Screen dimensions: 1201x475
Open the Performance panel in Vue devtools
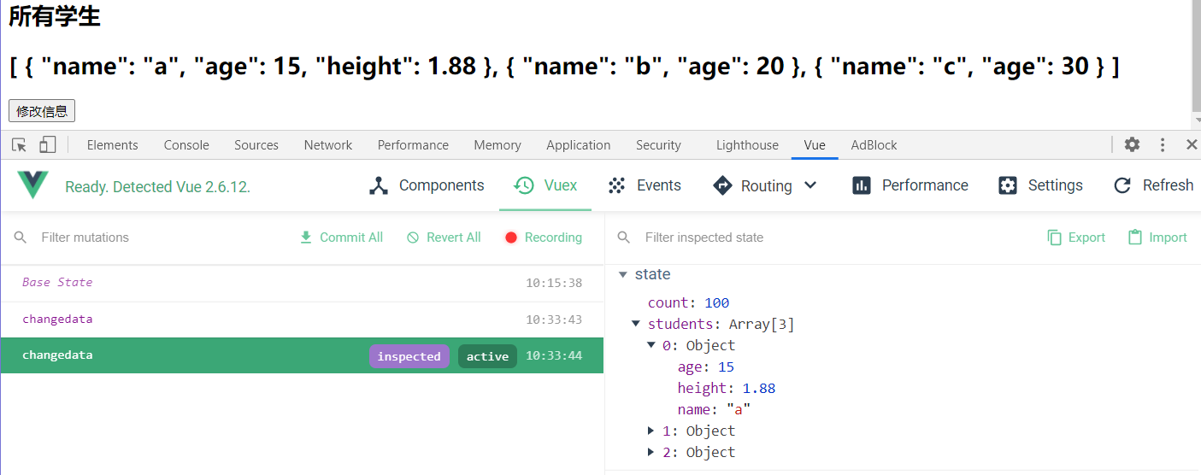pos(910,185)
